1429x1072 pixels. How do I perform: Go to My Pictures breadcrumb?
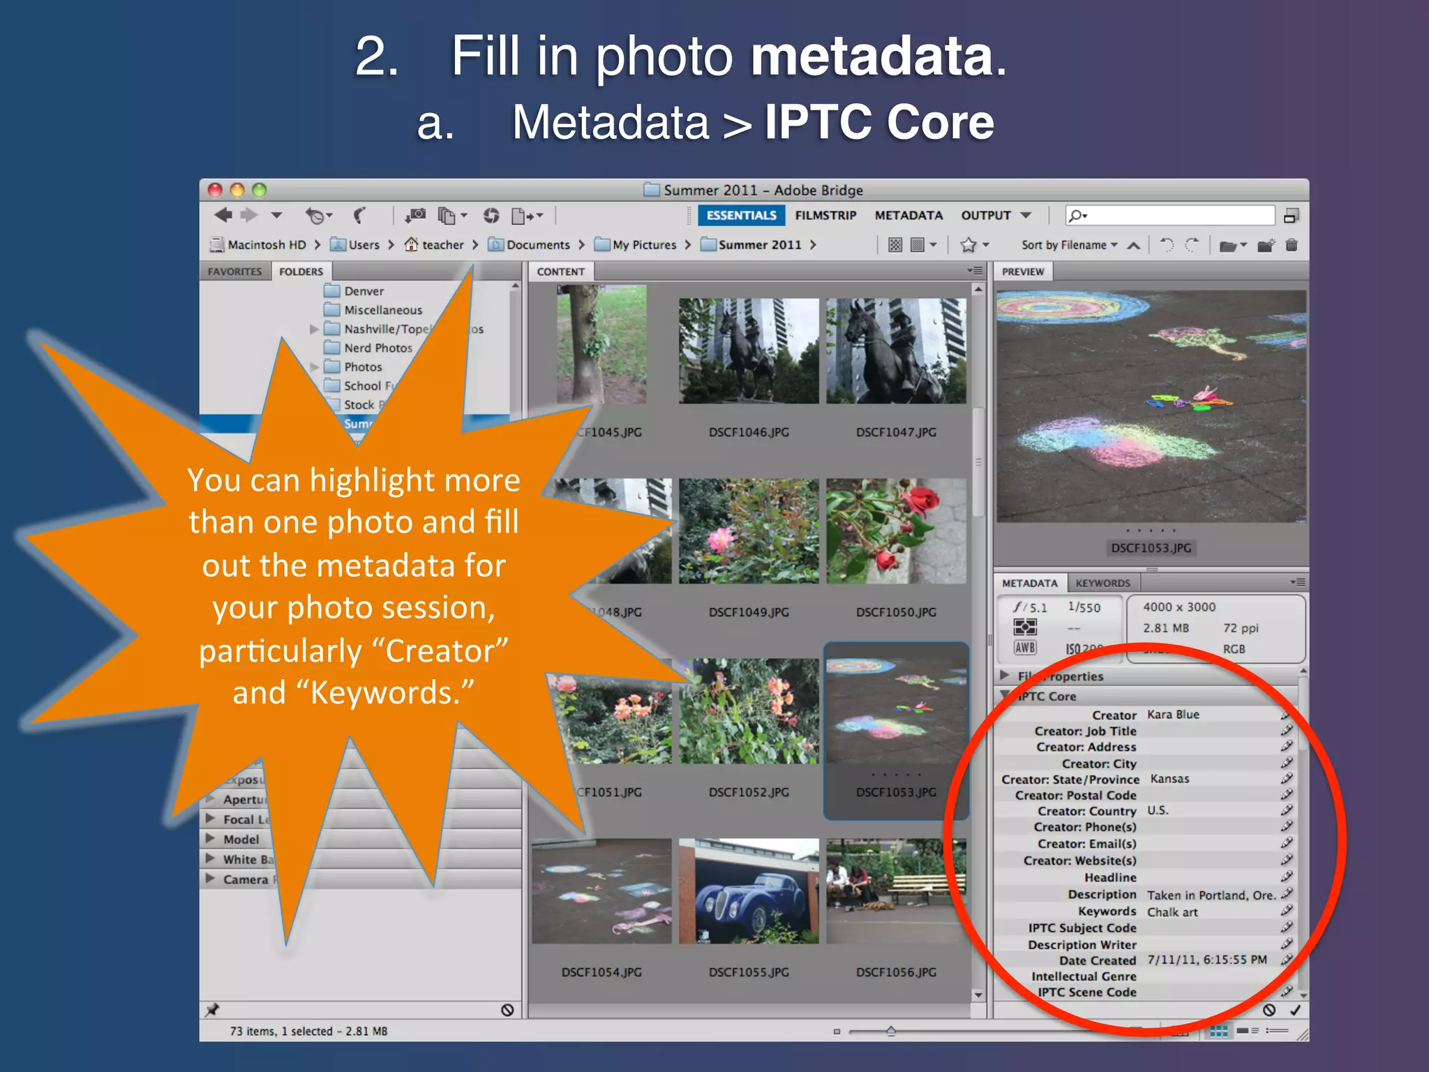[644, 245]
